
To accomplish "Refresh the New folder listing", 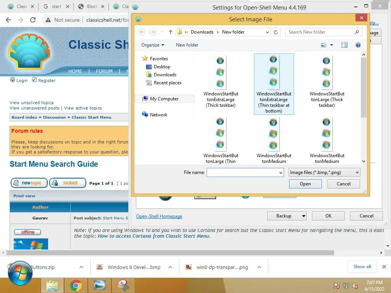I will (x=276, y=32).
